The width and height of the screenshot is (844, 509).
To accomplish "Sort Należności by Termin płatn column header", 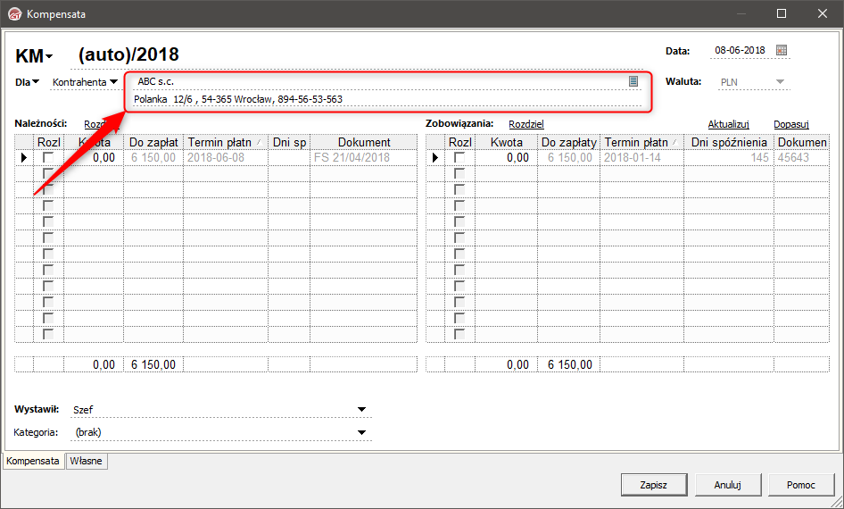I will point(226,142).
